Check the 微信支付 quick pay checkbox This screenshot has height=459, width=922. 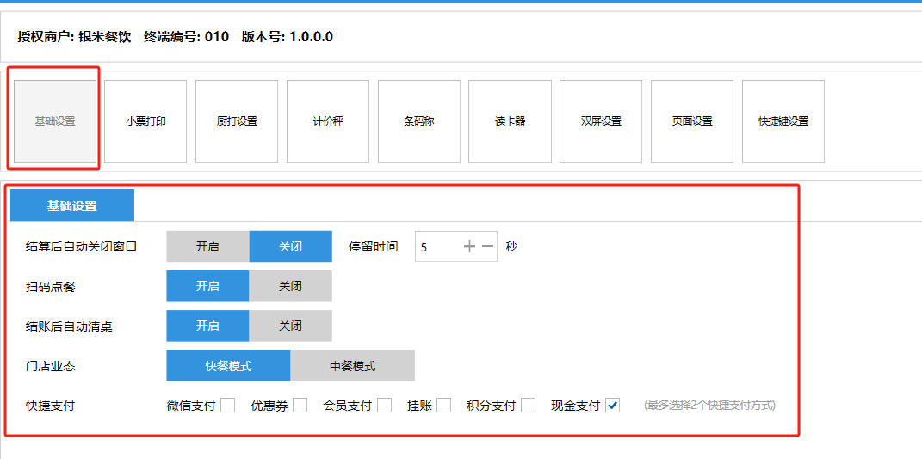click(x=227, y=406)
